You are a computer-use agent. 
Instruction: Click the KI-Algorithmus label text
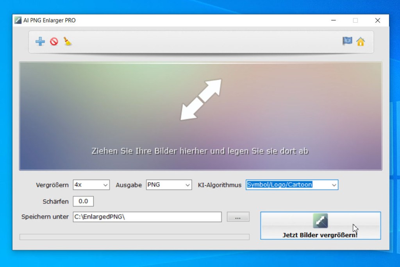click(x=220, y=185)
